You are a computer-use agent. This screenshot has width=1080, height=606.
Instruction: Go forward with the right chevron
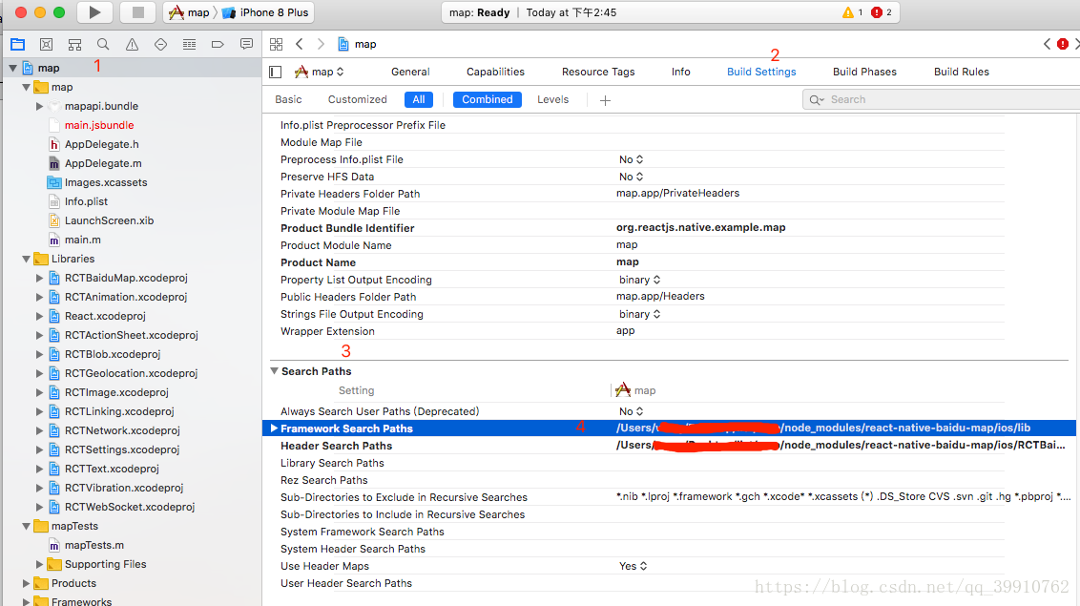[x=321, y=44]
